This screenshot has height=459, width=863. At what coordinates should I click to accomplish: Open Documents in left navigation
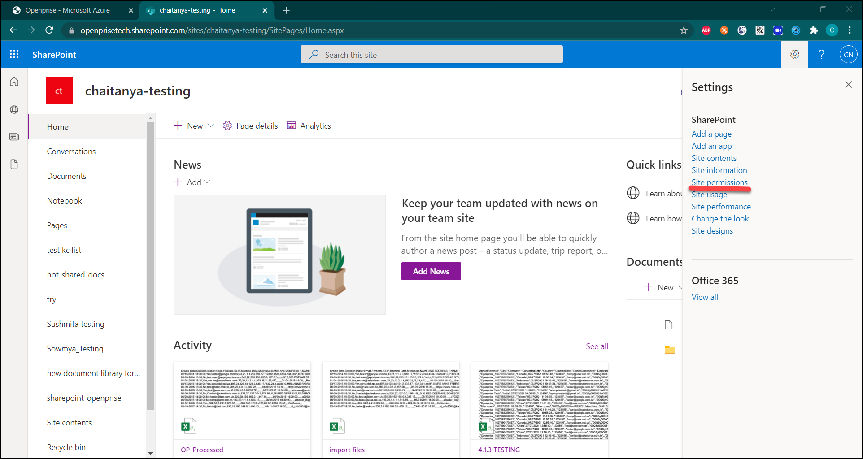point(66,176)
